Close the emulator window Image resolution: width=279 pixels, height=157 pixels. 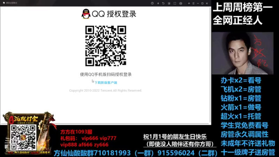point(207,3)
